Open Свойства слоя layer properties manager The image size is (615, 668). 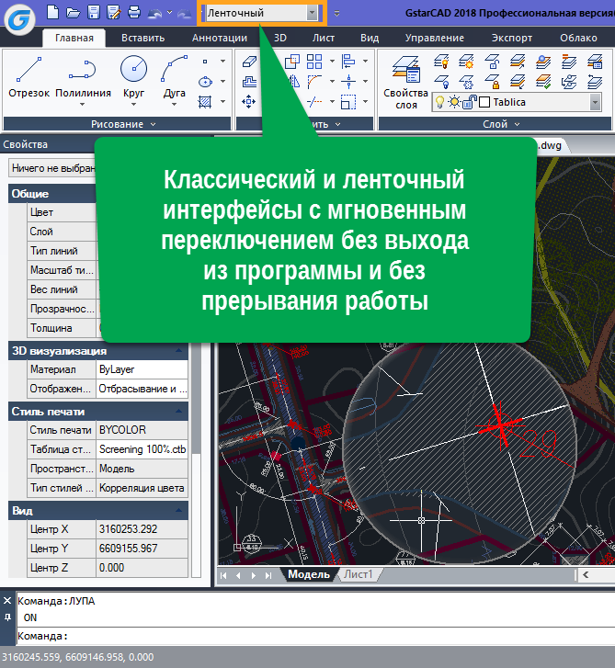405,83
